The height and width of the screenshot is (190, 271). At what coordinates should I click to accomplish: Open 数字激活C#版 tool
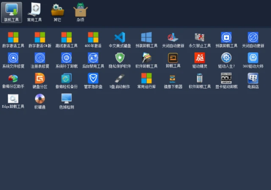[x=40, y=40]
